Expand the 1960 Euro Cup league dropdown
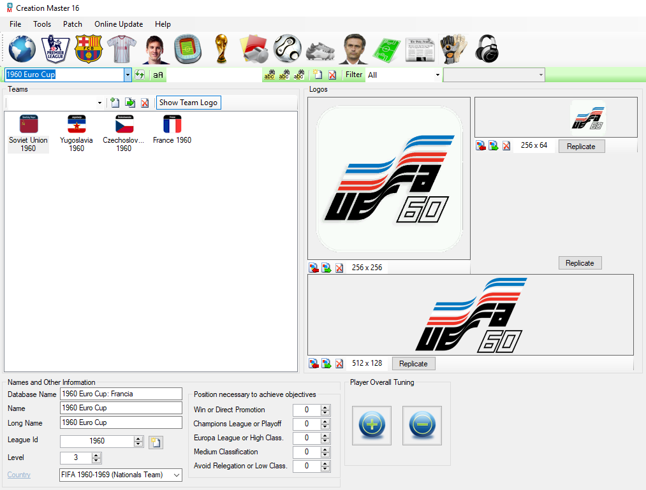 [x=128, y=75]
